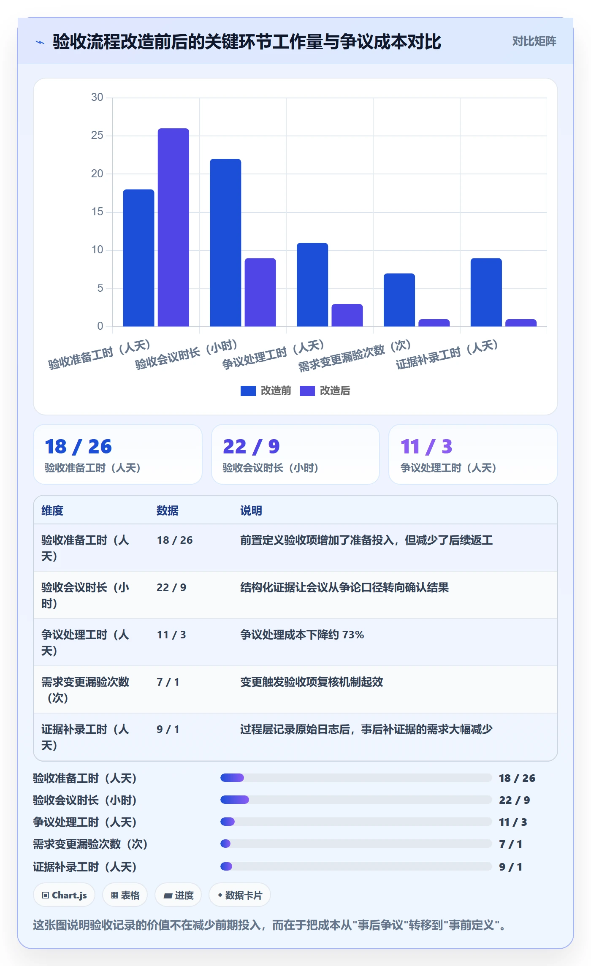The height and width of the screenshot is (966, 591).
Task: Click the 维度 column header
Action: (x=52, y=510)
